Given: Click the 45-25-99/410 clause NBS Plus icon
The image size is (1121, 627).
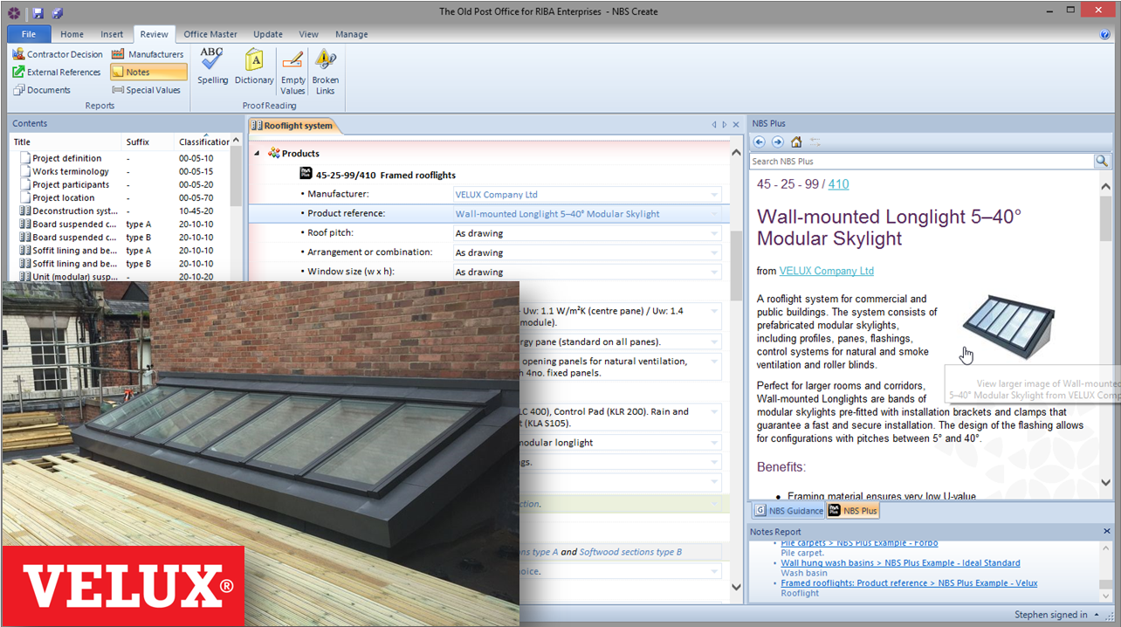Looking at the screenshot, I should coord(306,174).
